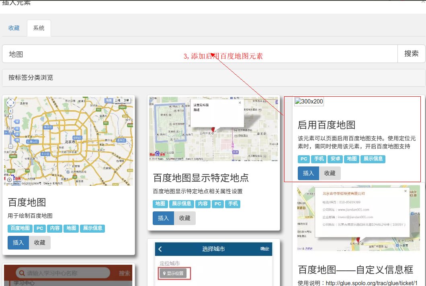Open the Beijing road map thumbnail
The image size is (426, 286).
[x=69, y=141]
